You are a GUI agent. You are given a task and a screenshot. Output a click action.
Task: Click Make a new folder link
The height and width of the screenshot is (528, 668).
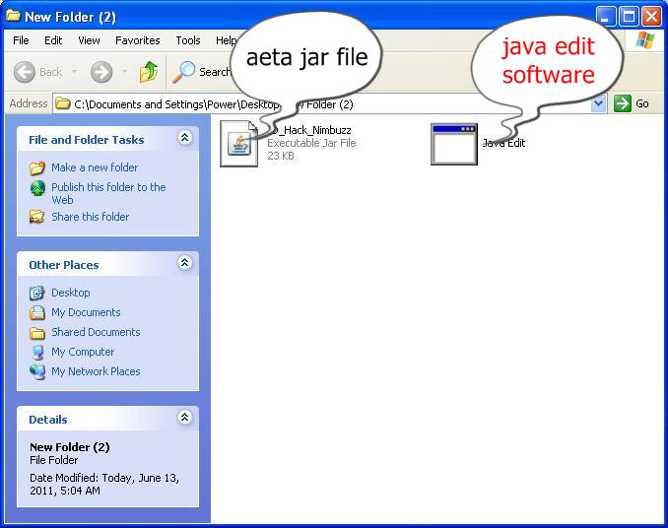pos(95,167)
